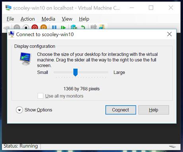This screenshot has width=183, height=152.
Task: Click the 'Status: Running' status text
Action: point(21,146)
